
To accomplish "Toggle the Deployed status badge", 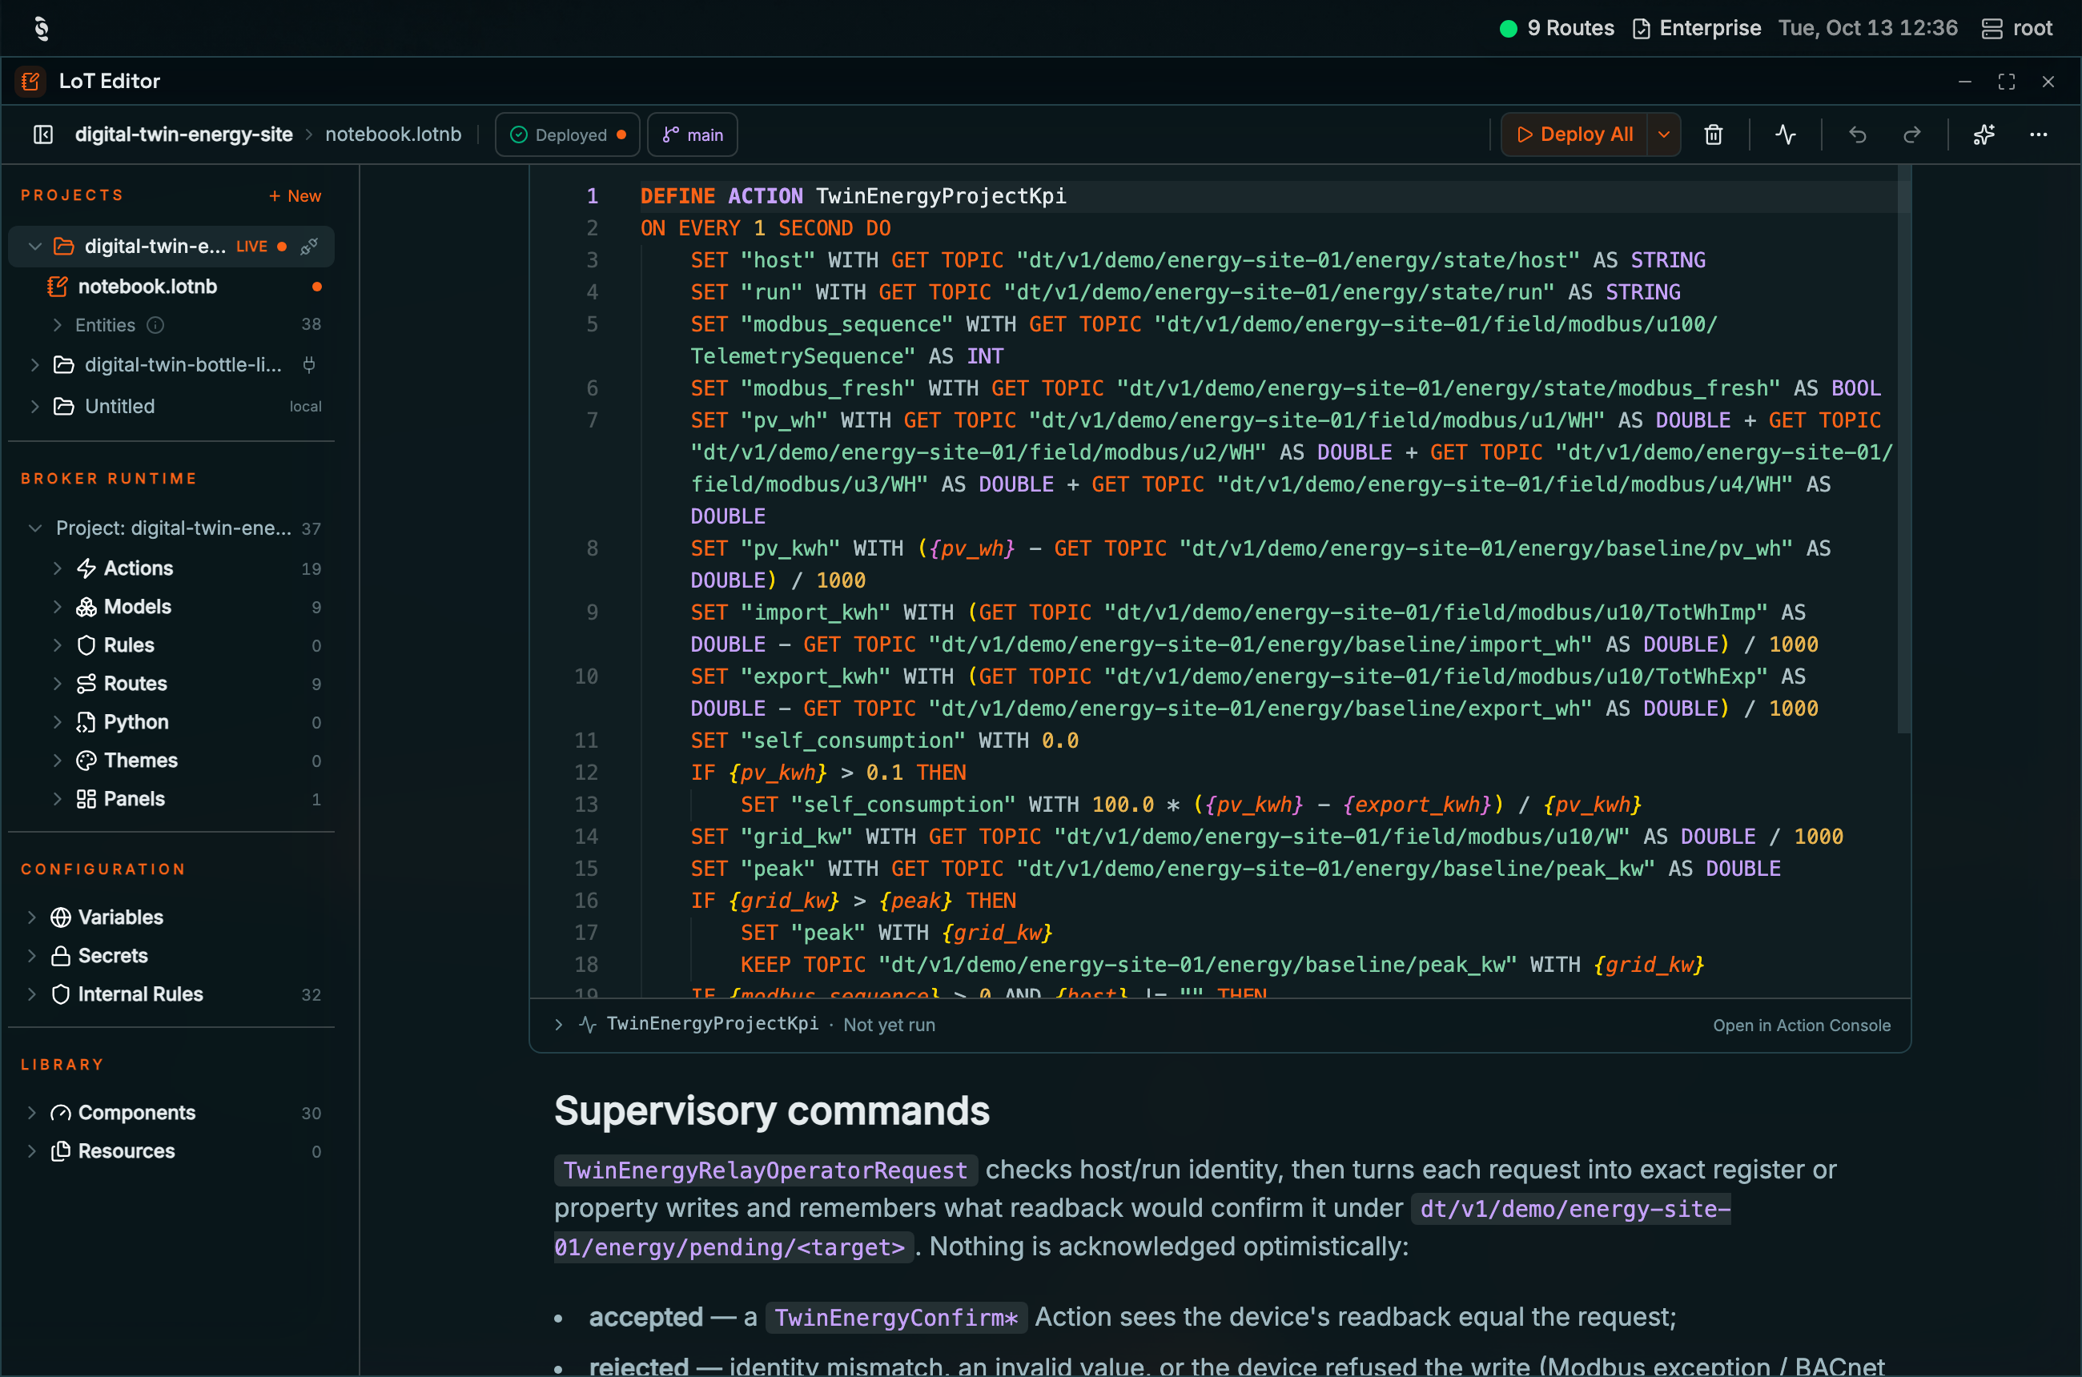I will point(568,134).
